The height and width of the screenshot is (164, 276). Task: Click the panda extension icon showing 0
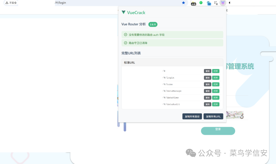coord(216,3)
